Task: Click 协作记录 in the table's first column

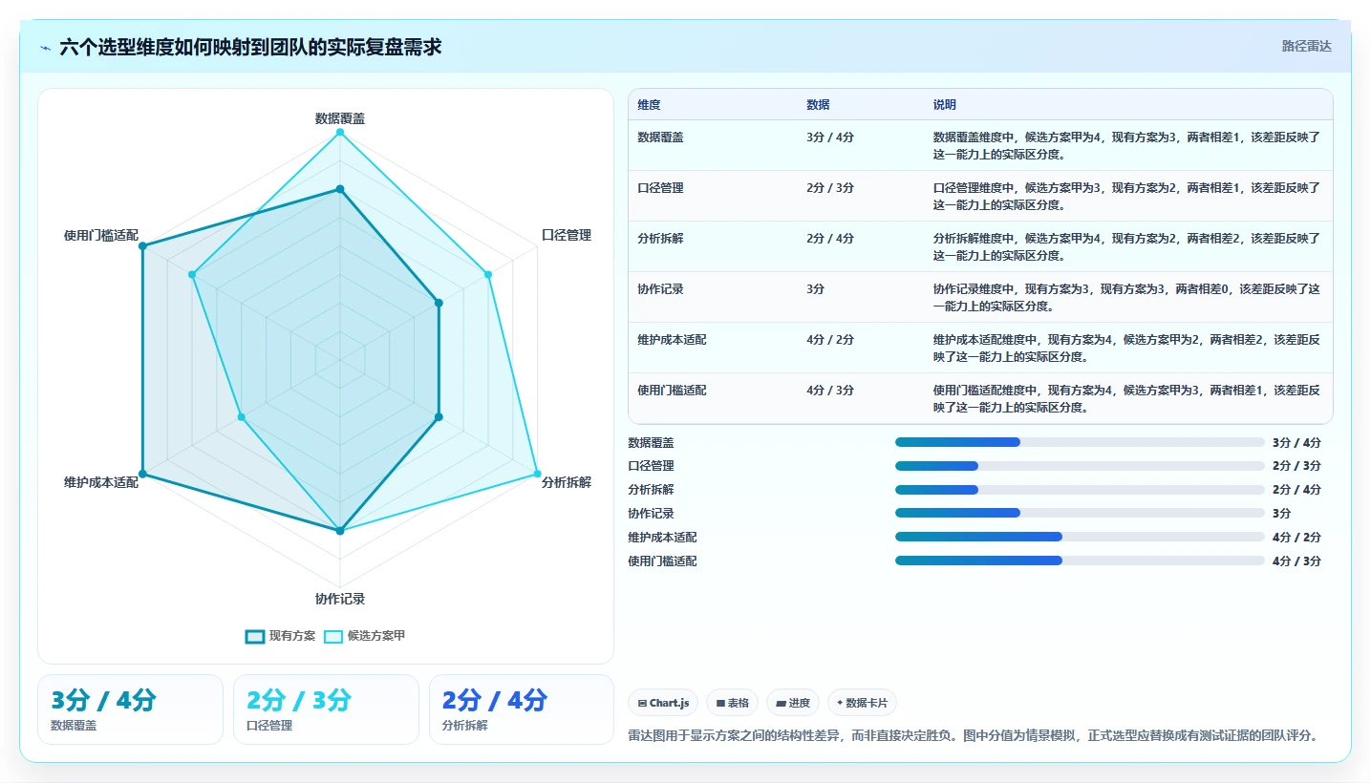Action: [660, 289]
